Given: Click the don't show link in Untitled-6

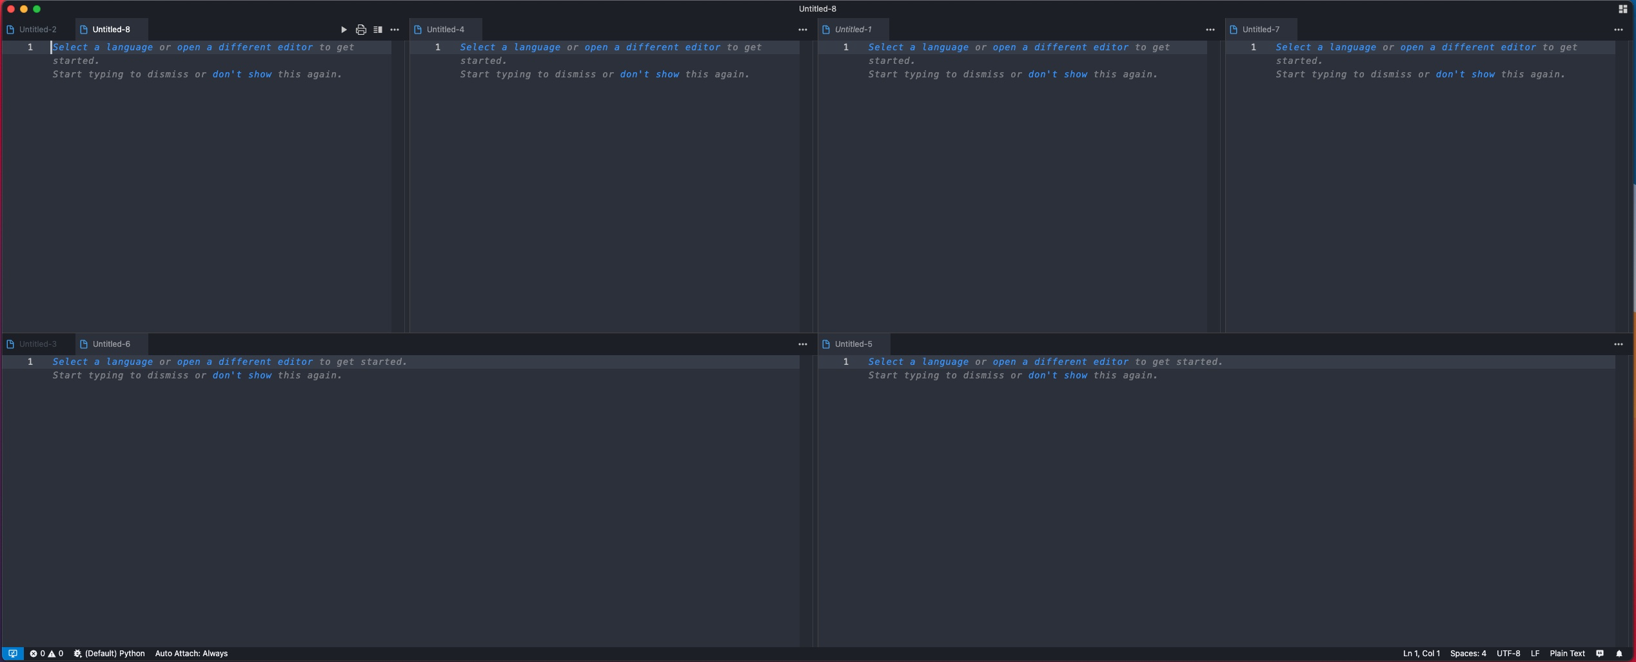Looking at the screenshot, I should [241, 375].
